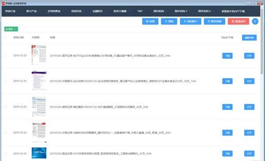
Task: Close the green 首页 tab with its x
Action: pyautogui.click(x=15, y=29)
